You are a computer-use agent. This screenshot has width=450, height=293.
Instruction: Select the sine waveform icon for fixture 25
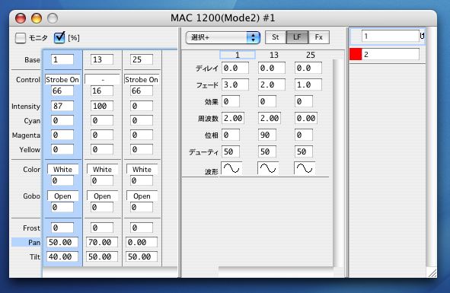pos(305,168)
